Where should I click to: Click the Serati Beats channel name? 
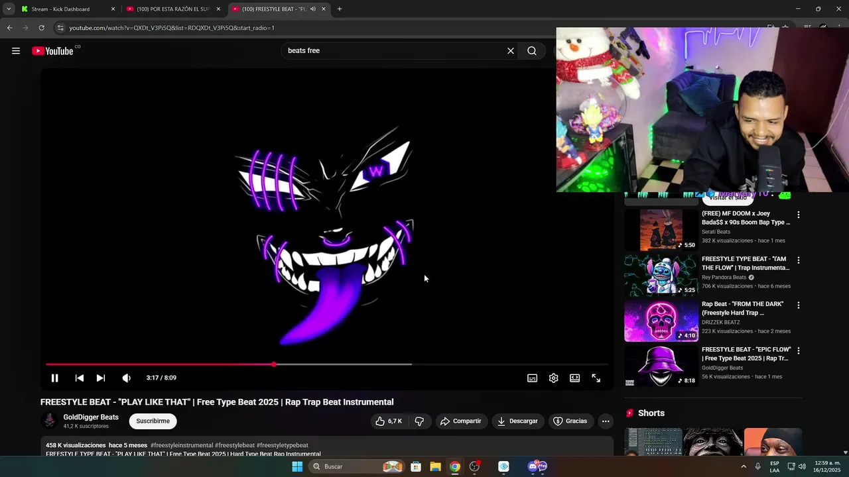(716, 232)
